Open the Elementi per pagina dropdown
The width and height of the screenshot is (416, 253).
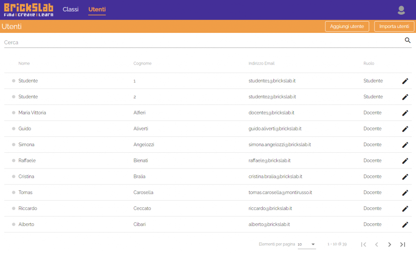click(306, 244)
